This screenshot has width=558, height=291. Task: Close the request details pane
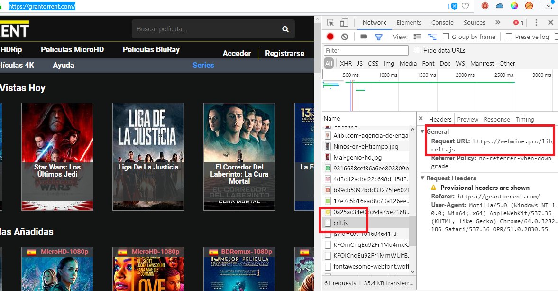click(x=421, y=119)
